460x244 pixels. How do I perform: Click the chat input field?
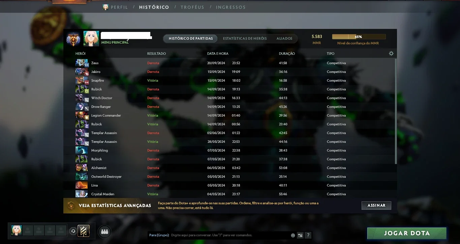click(x=218, y=235)
